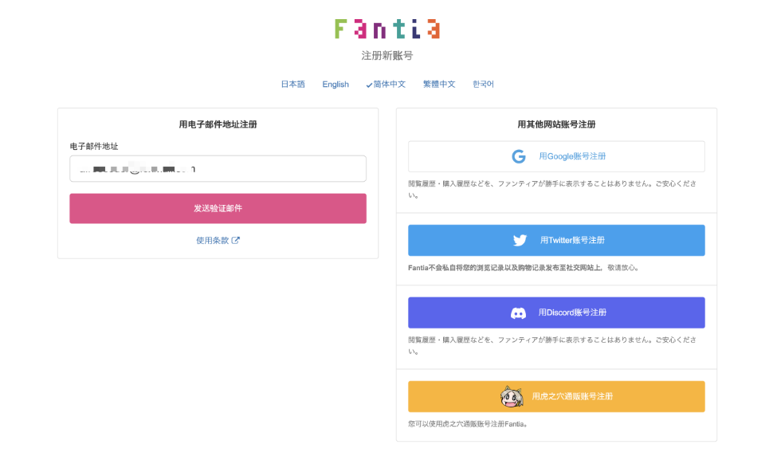Select 繁體中文 as display language
The image size is (781, 468).
tap(441, 84)
